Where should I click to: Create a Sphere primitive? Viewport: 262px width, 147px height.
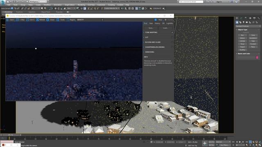[x=242, y=38]
